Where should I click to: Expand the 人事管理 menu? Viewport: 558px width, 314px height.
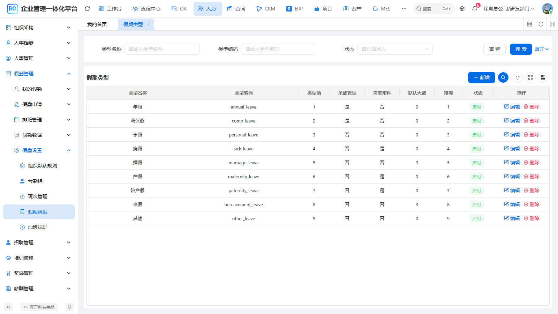pyautogui.click(x=39, y=58)
